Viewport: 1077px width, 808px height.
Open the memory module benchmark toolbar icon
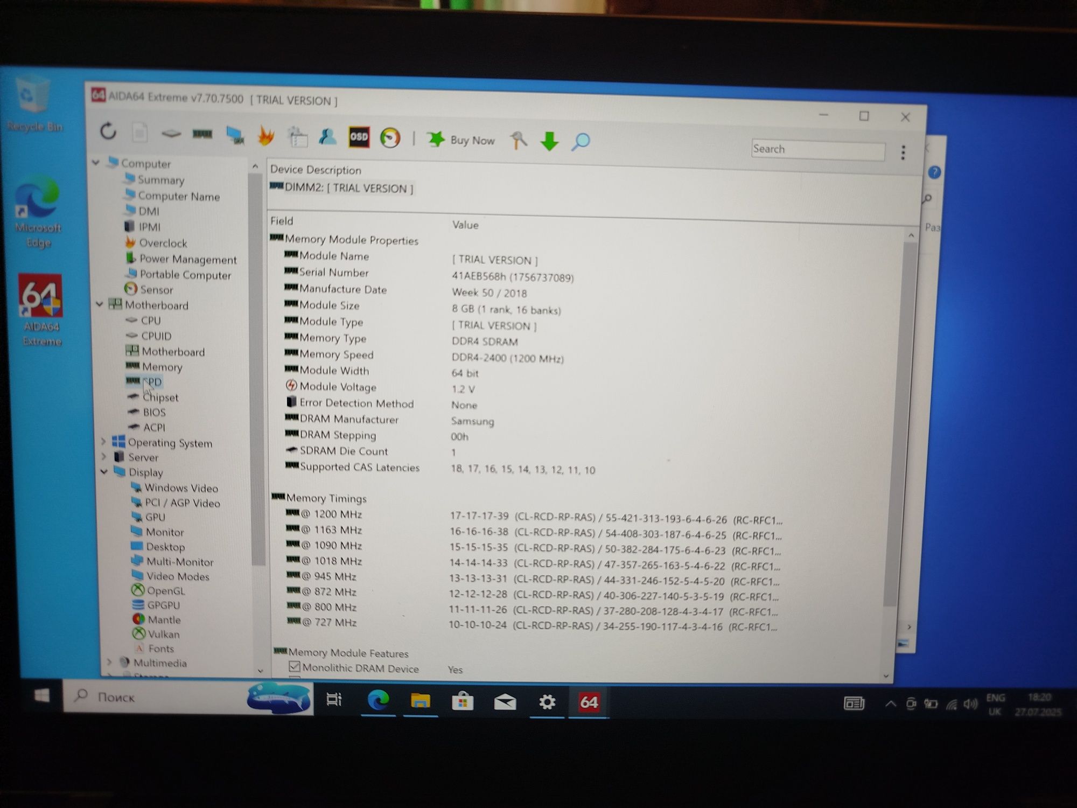202,134
